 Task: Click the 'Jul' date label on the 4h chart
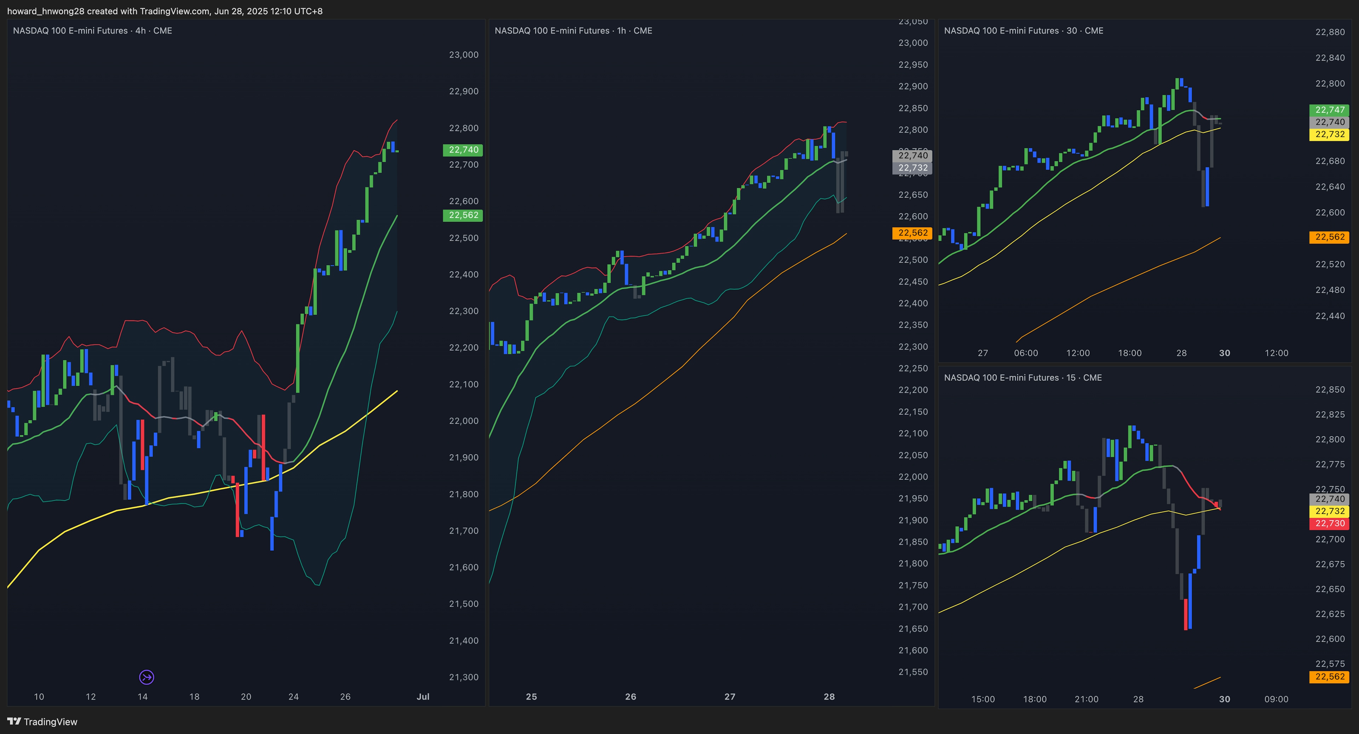[x=423, y=696]
